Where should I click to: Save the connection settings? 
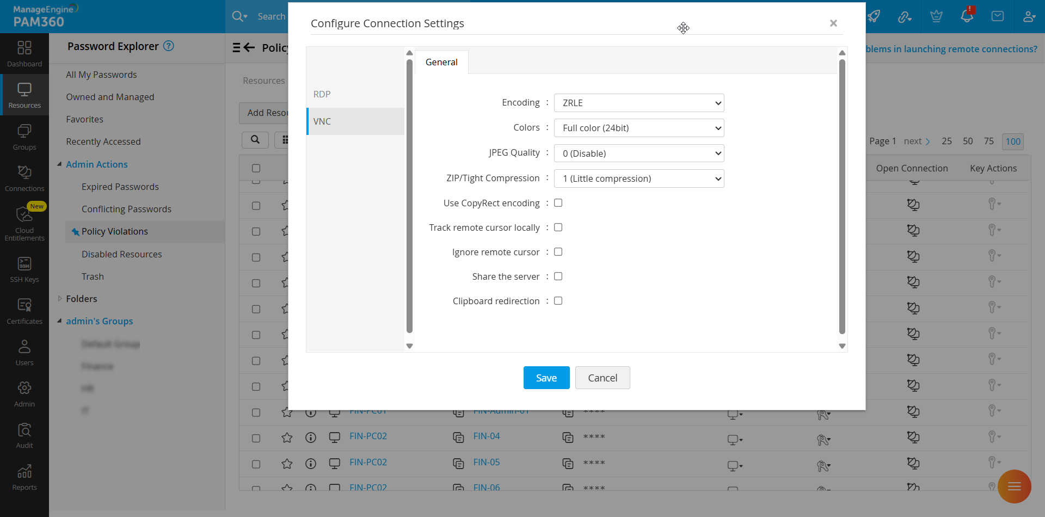pyautogui.click(x=546, y=377)
